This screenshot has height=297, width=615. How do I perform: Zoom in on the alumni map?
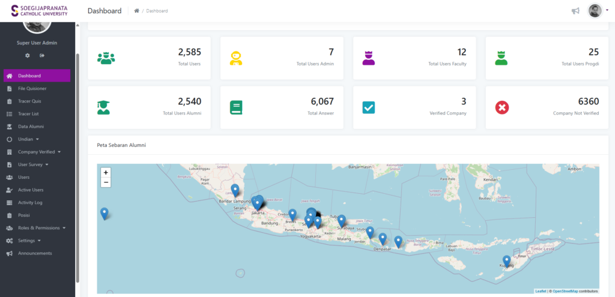coord(106,172)
